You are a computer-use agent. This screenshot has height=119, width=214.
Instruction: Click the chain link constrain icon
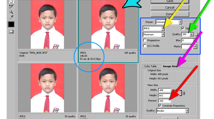(x=184, y=93)
